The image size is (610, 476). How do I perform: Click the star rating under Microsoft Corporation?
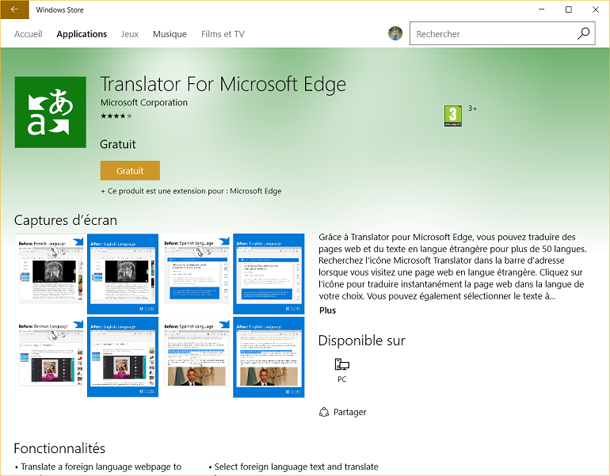[x=116, y=116]
